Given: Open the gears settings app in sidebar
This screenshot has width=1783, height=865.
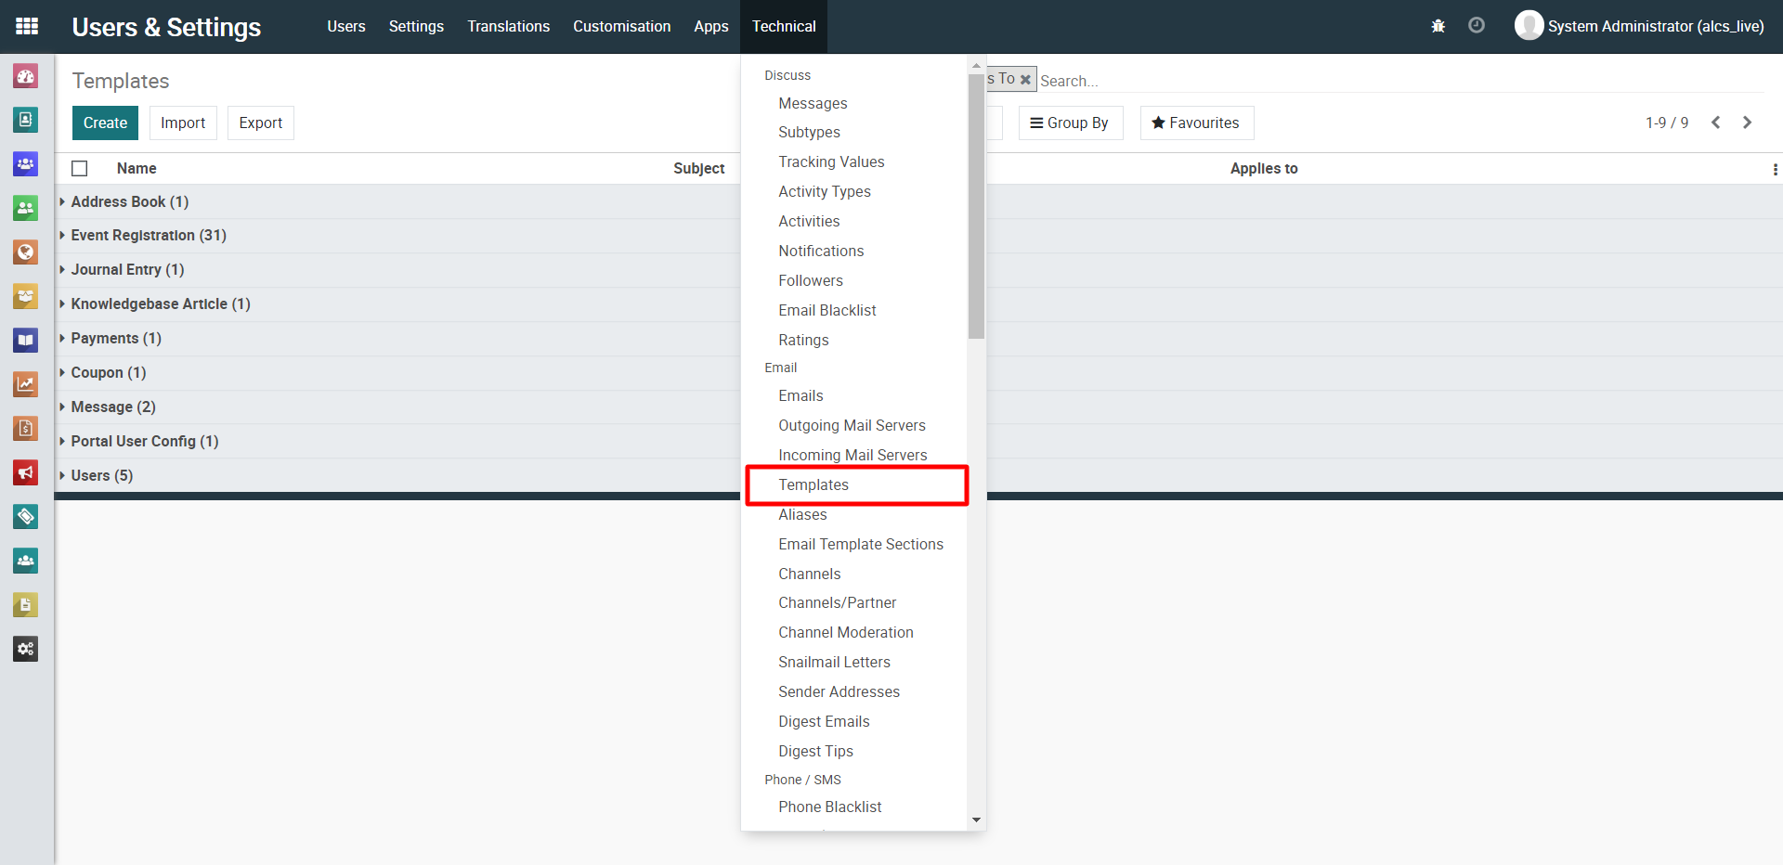Looking at the screenshot, I should click(x=26, y=649).
